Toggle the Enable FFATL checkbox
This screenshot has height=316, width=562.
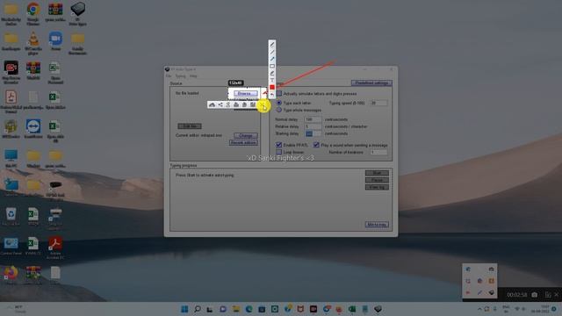pyautogui.click(x=279, y=145)
